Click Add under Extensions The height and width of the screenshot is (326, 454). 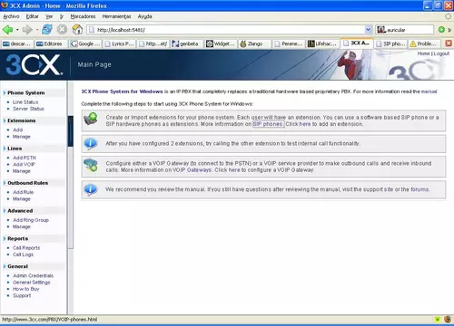(x=17, y=129)
